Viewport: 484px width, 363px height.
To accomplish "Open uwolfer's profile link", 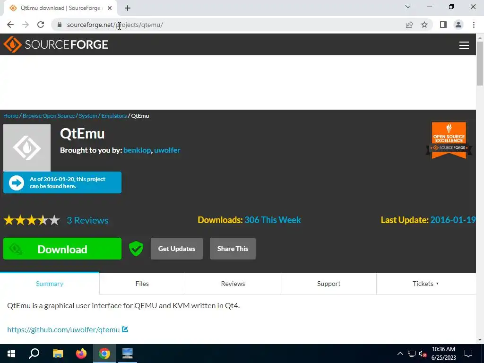I will click(167, 150).
